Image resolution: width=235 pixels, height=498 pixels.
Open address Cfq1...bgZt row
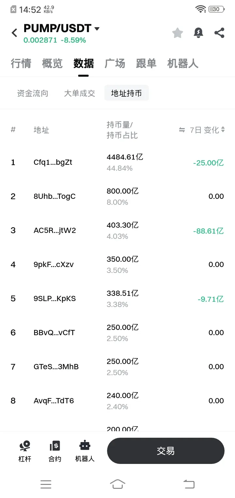pyautogui.click(x=117, y=163)
